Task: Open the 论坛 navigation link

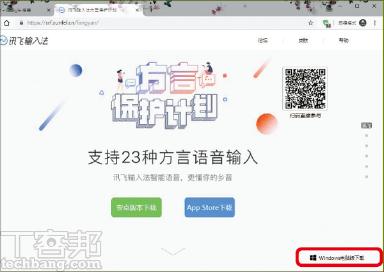Action: (262, 40)
